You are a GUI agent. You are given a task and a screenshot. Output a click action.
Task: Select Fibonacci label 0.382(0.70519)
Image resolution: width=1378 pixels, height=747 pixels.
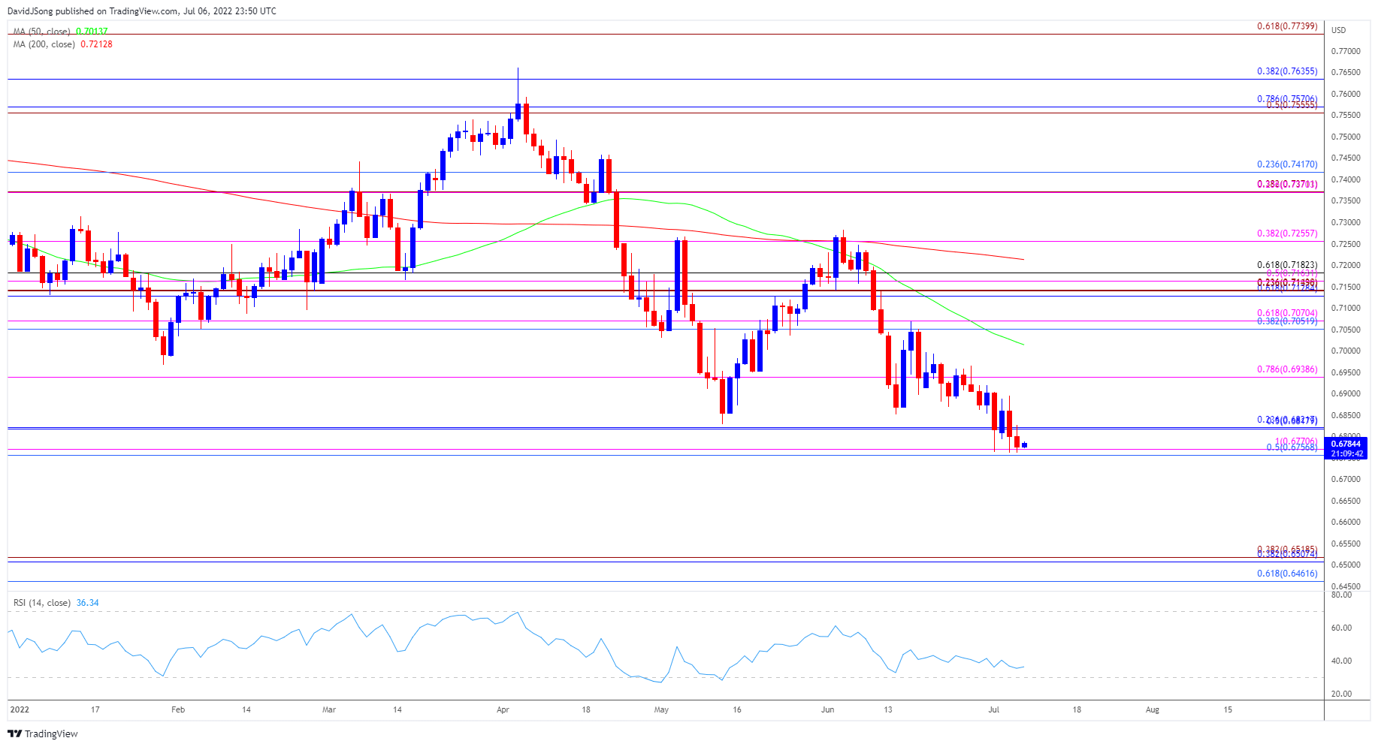coord(1287,321)
